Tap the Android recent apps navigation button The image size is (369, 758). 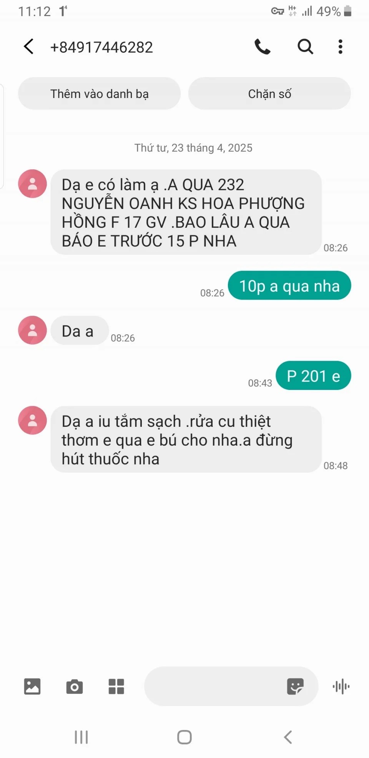(81, 737)
